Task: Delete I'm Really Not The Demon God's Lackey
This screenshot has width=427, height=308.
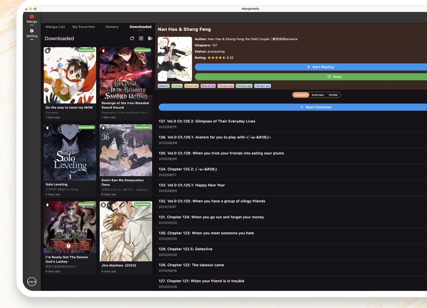Action: [x=47, y=205]
